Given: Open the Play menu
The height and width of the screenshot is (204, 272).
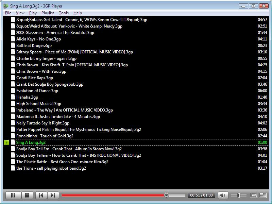Looking at the screenshot, I should [x=33, y=13].
